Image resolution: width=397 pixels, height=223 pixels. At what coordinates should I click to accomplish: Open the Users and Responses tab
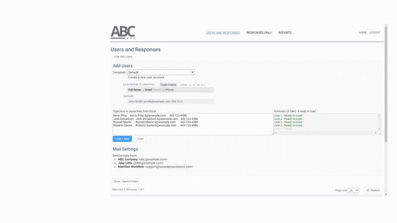tap(223, 33)
